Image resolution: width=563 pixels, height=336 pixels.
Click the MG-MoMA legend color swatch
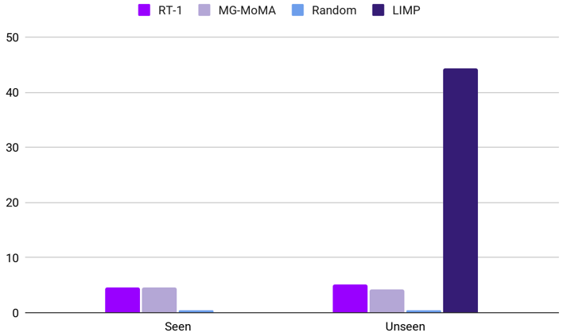tap(204, 10)
